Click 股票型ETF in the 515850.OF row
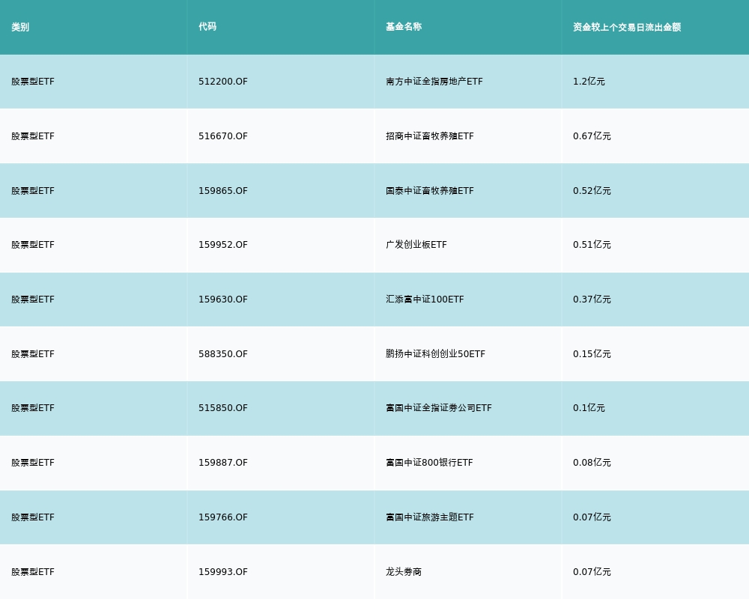 (33, 408)
